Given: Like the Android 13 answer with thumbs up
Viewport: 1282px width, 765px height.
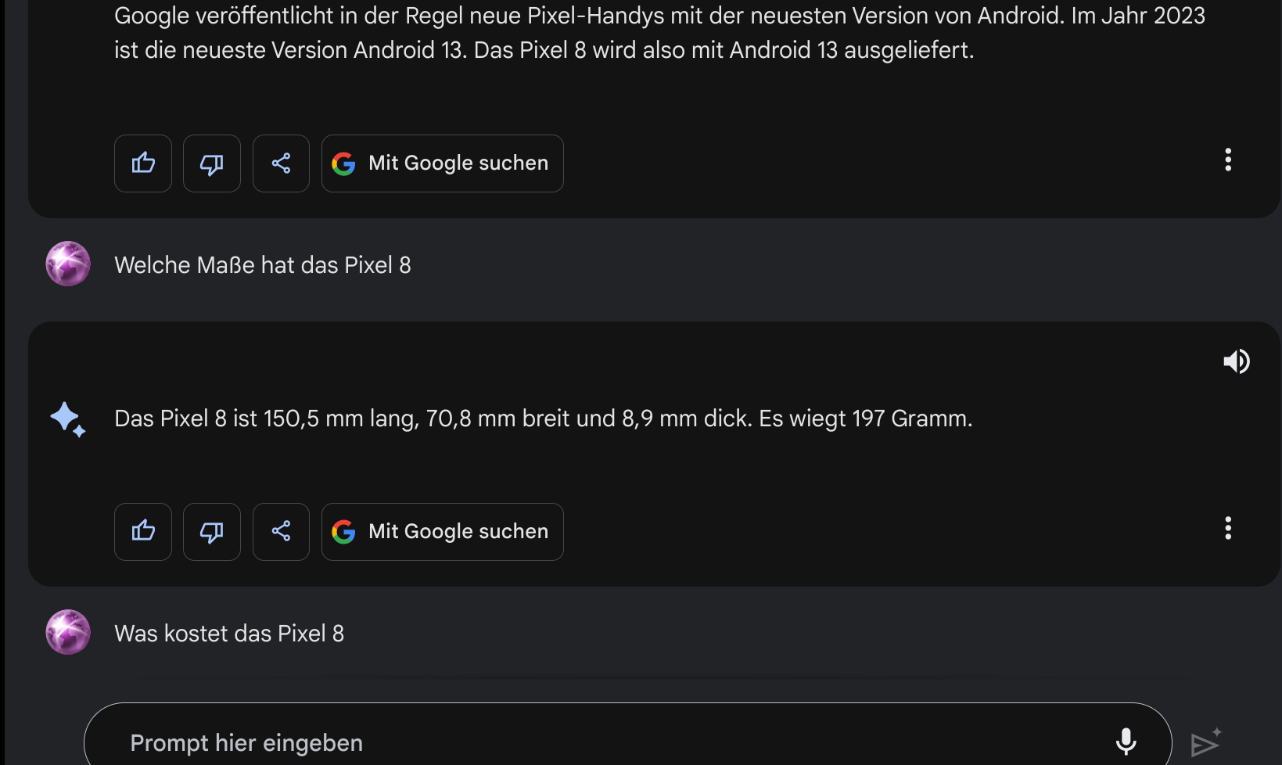Looking at the screenshot, I should coord(143,163).
